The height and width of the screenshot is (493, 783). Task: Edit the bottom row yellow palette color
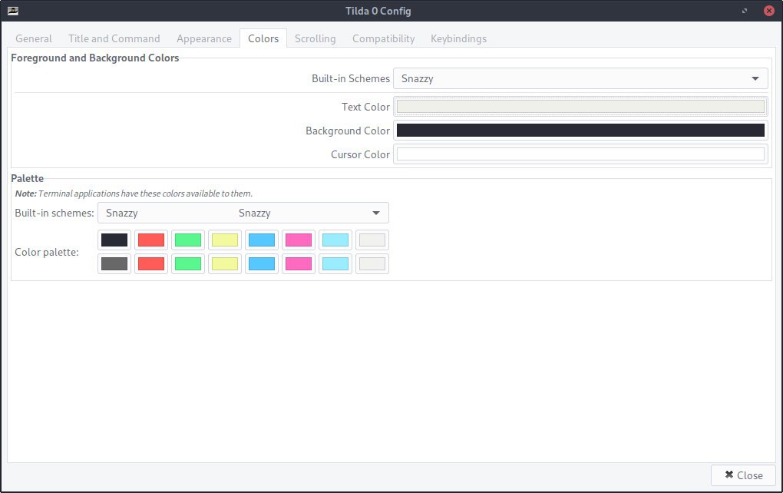[225, 263]
